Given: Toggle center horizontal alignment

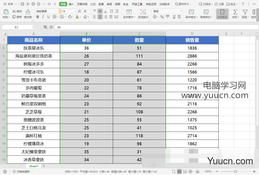Looking at the screenshot, I should click(100, 17).
